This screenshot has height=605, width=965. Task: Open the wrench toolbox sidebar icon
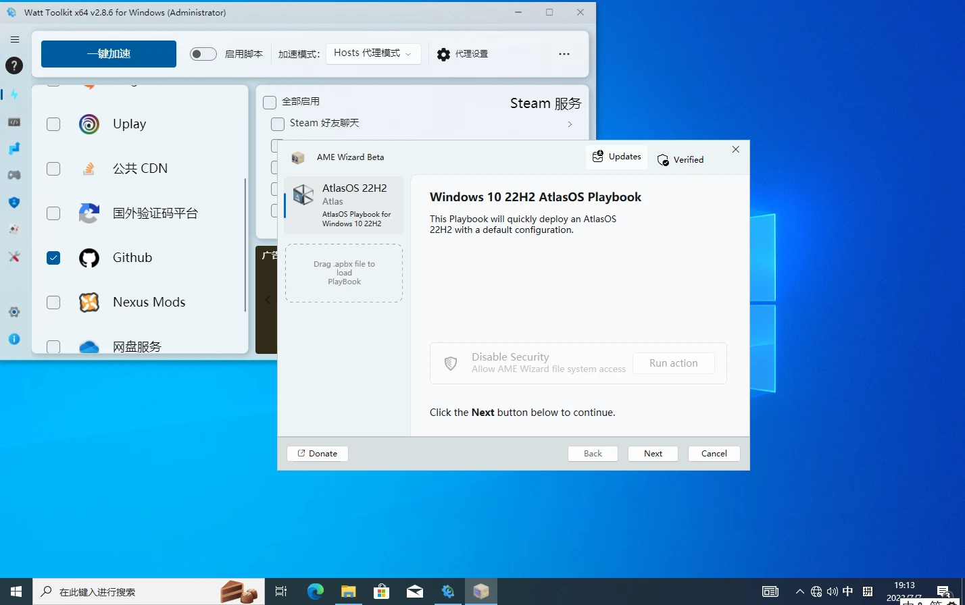pyautogui.click(x=14, y=257)
